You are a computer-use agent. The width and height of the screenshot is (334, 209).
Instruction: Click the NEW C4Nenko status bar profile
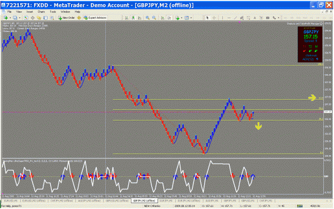tap(152, 206)
